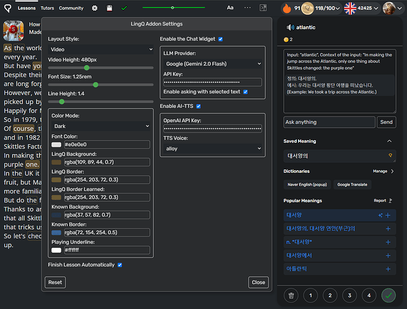Image resolution: width=407 pixels, height=309 pixels.
Task: Click the lesson progress bar at top
Action: tap(173, 8)
